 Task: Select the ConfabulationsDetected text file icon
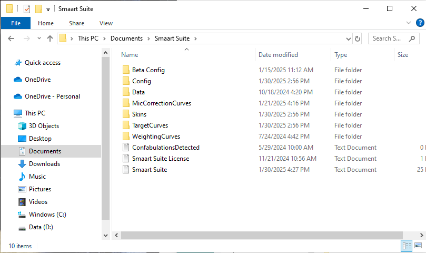(x=126, y=148)
